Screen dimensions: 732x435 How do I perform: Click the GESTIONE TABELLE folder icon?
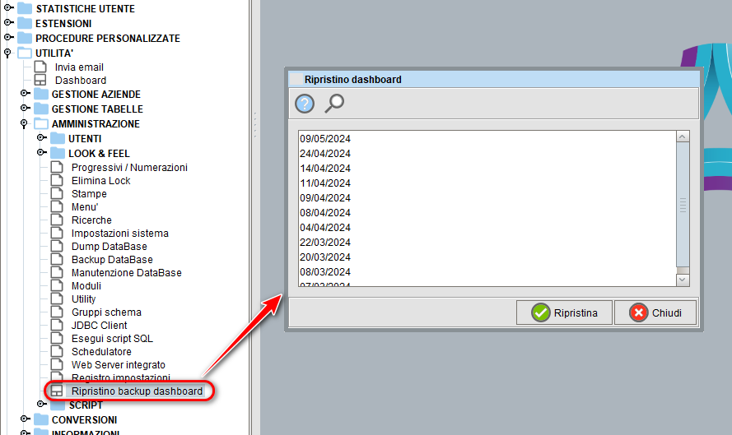pyautogui.click(x=41, y=109)
